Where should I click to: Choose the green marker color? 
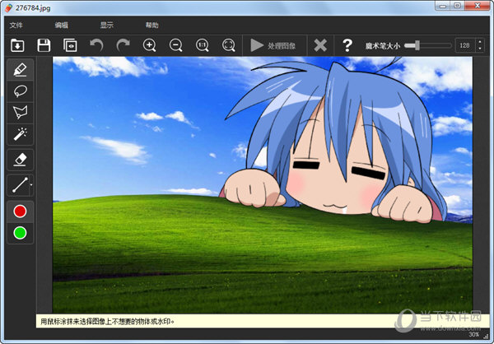pyautogui.click(x=20, y=233)
